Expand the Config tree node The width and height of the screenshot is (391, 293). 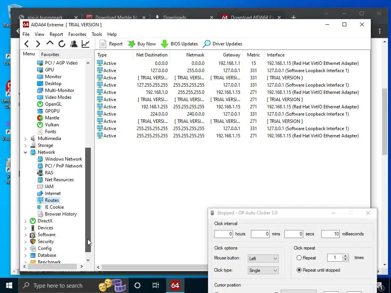pos(25,248)
